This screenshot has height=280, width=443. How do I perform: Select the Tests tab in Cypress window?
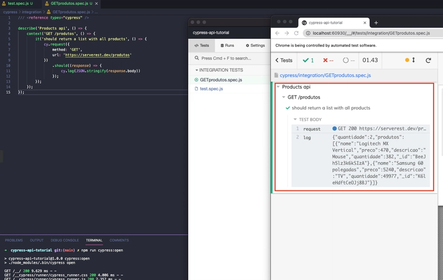pyautogui.click(x=202, y=45)
